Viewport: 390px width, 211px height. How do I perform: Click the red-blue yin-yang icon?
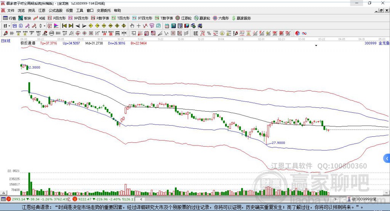pos(297,34)
